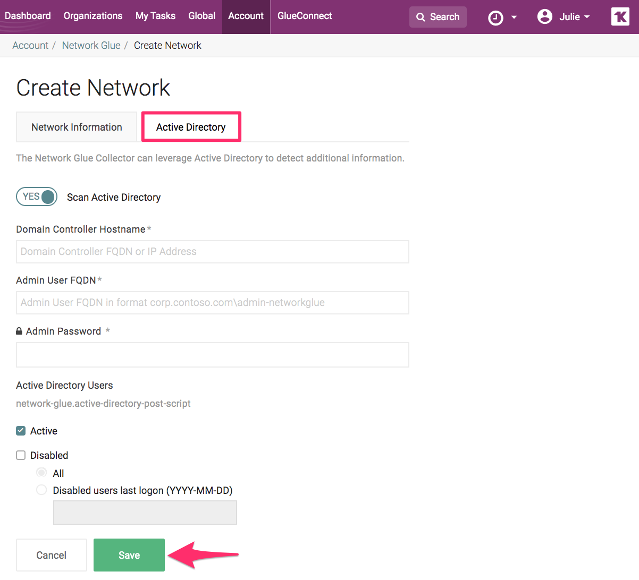Viewport: 639px width, 580px height.
Task: Switch to the Network Information tab
Action: pos(77,127)
